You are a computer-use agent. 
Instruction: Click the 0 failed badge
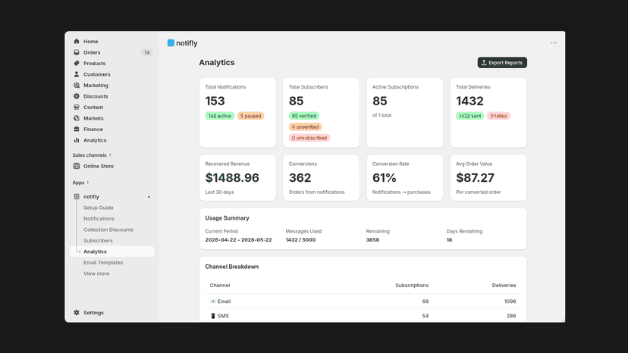[498, 116]
